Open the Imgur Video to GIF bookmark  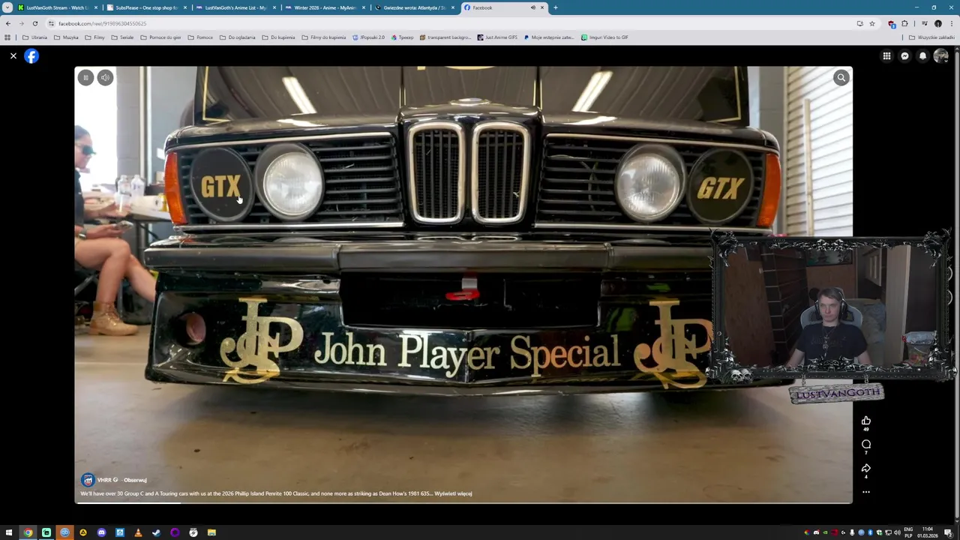pyautogui.click(x=604, y=37)
